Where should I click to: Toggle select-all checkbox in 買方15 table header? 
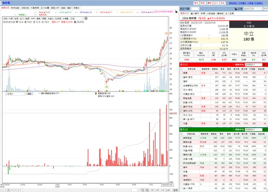(x=181, y=69)
